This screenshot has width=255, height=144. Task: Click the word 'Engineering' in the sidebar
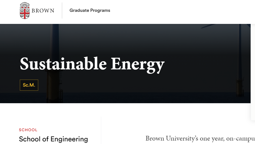[x=69, y=139]
